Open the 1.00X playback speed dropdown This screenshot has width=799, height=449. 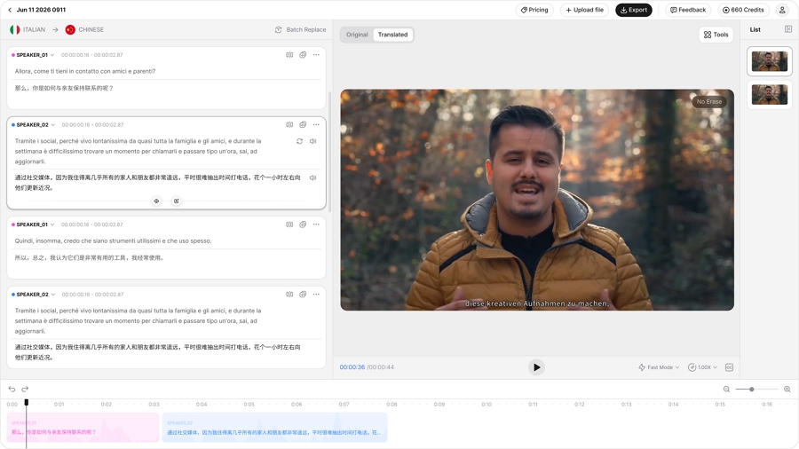(703, 367)
